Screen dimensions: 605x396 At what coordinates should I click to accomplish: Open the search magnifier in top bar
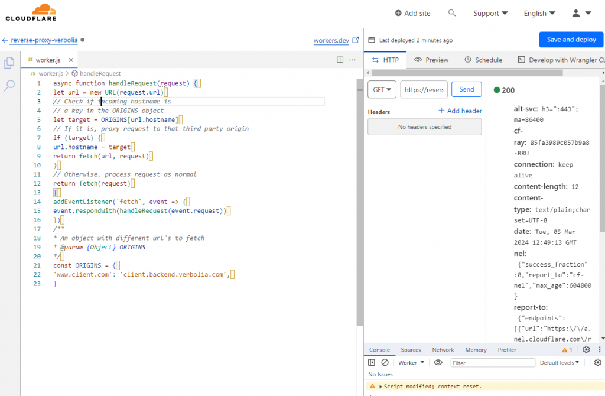(452, 13)
